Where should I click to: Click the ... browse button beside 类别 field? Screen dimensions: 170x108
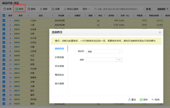pos(119,60)
